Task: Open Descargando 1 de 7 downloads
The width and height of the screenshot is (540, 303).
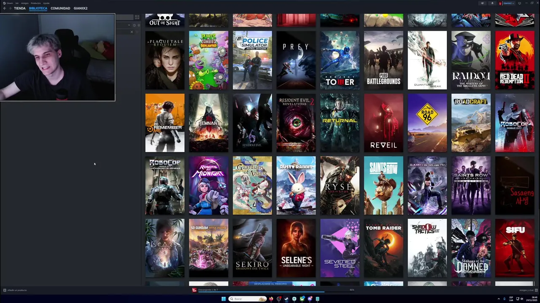Action: pos(208,290)
